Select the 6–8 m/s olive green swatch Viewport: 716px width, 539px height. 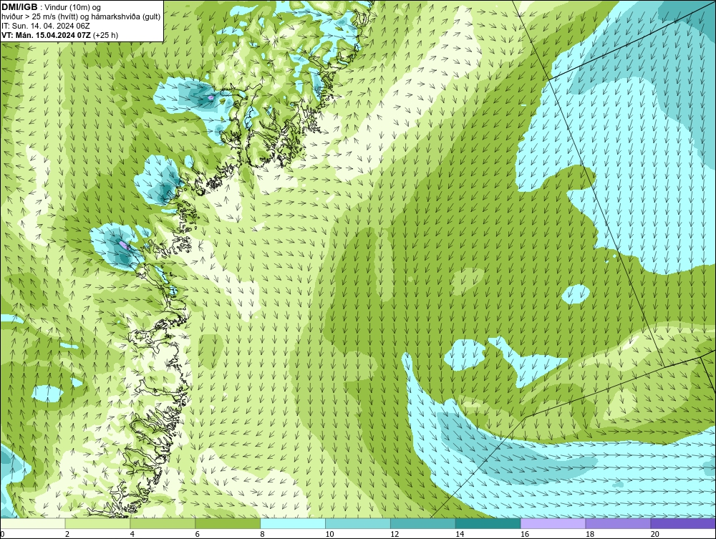click(228, 523)
